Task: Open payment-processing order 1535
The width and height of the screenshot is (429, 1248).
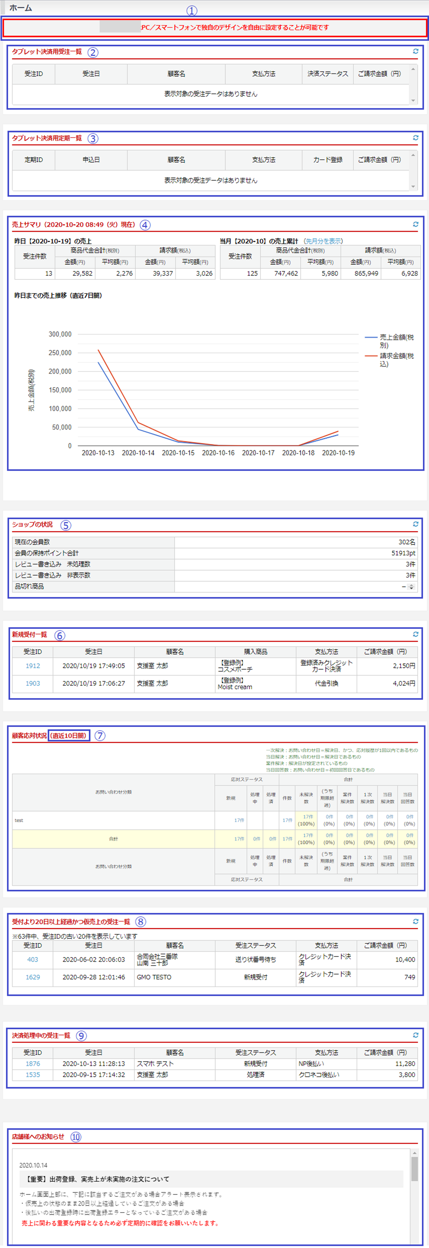Action: (x=33, y=1074)
